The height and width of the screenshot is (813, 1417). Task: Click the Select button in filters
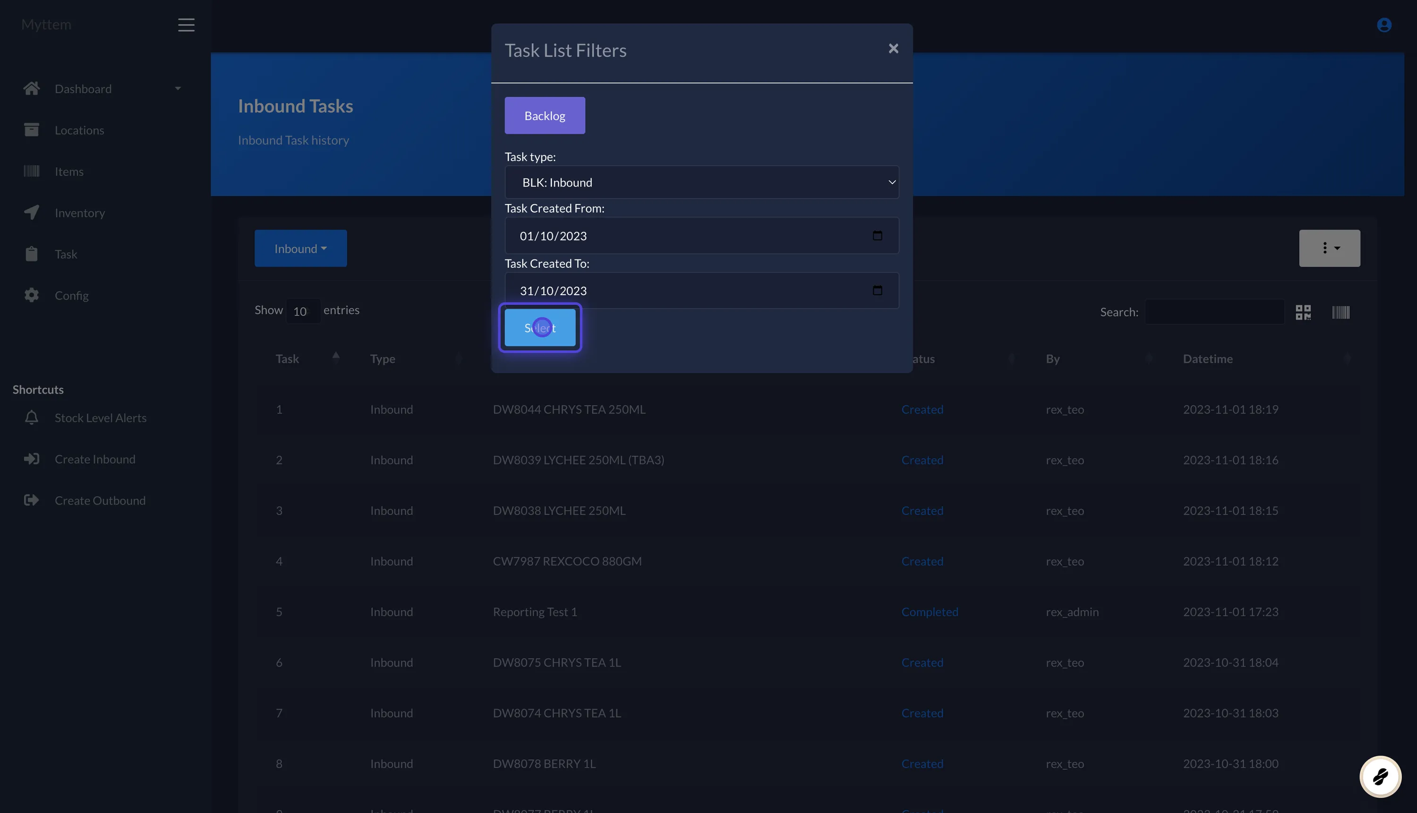[539, 328]
